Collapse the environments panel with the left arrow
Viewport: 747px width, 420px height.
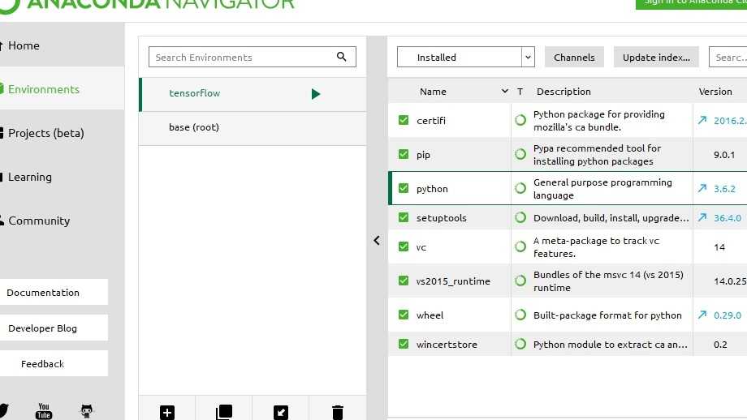[x=377, y=240]
